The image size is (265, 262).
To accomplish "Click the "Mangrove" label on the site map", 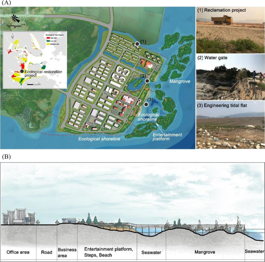I will click(x=180, y=82).
